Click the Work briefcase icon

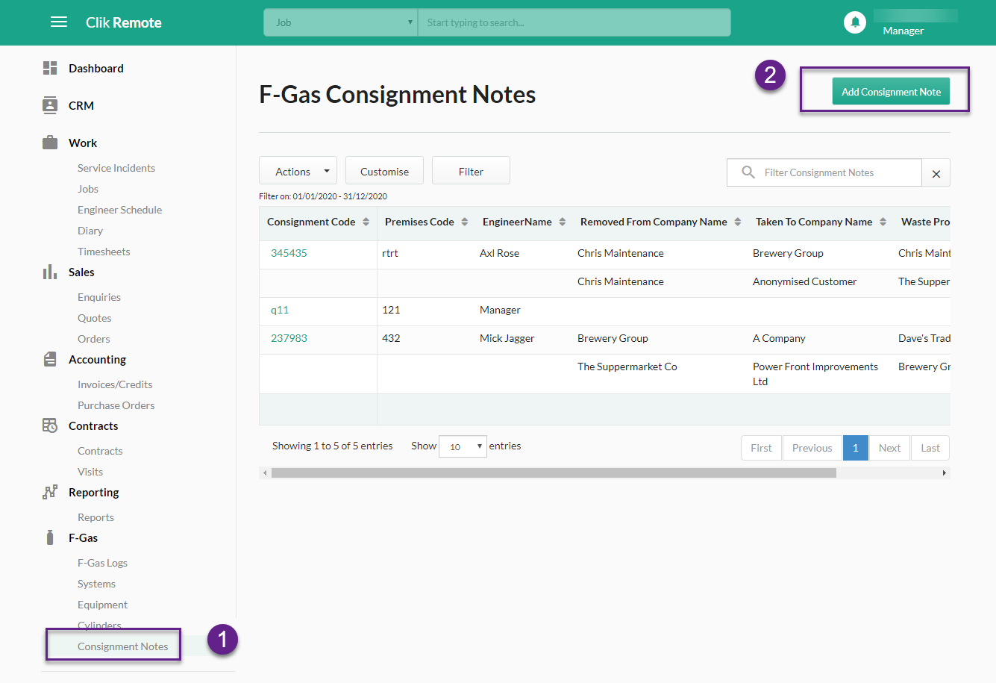coord(50,142)
